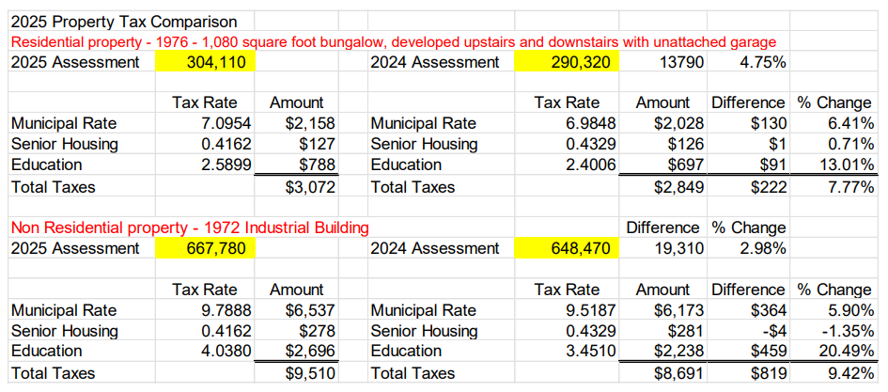Viewport: 888px width, 392px height.
Task: Click the $130 difference cell
Action: tap(767, 123)
